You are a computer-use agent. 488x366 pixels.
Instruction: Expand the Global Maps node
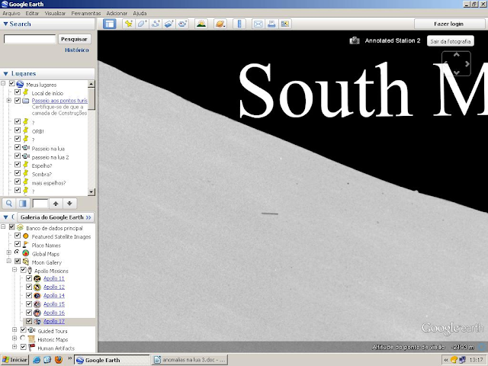(9, 252)
